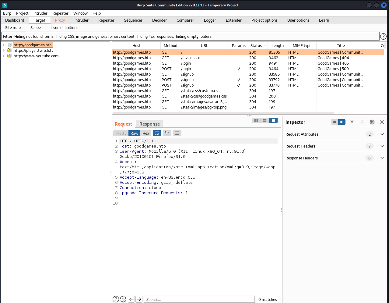The height and width of the screenshot is (303, 389).
Task: Open the Logger tab
Action: tap(210, 20)
